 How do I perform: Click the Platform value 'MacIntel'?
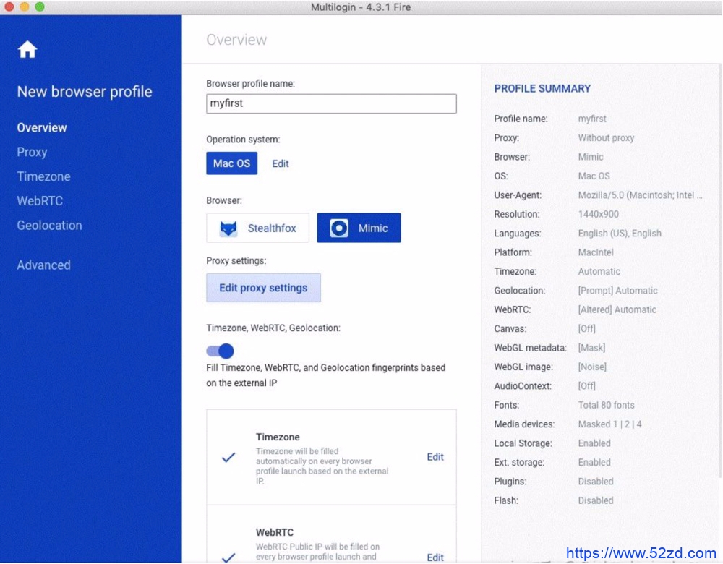(x=596, y=252)
